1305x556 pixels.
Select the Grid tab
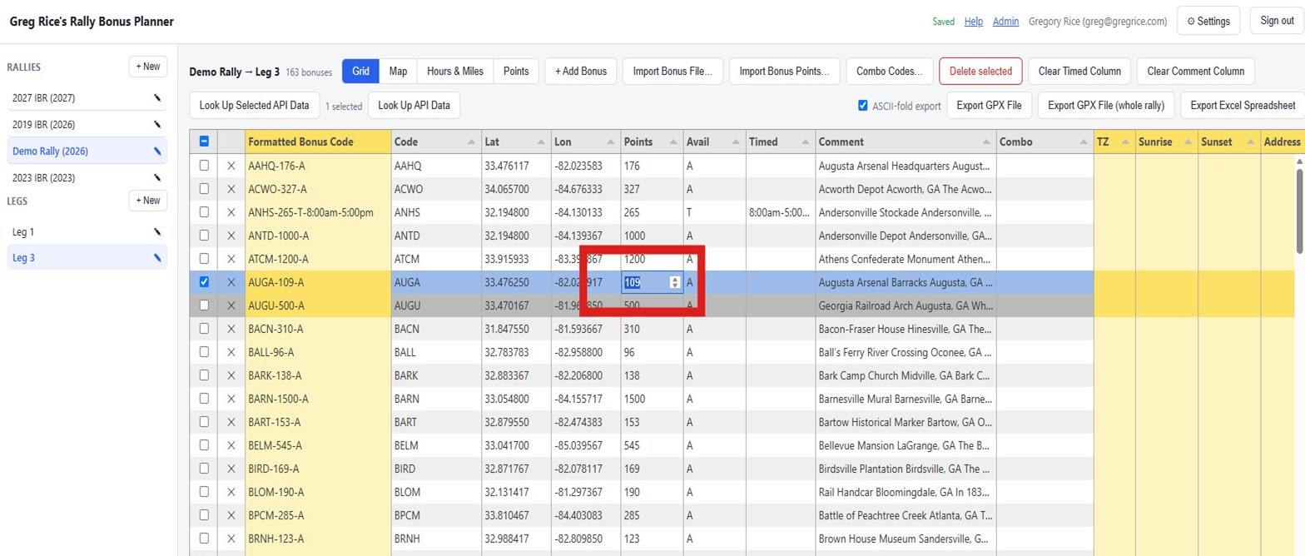pos(360,72)
